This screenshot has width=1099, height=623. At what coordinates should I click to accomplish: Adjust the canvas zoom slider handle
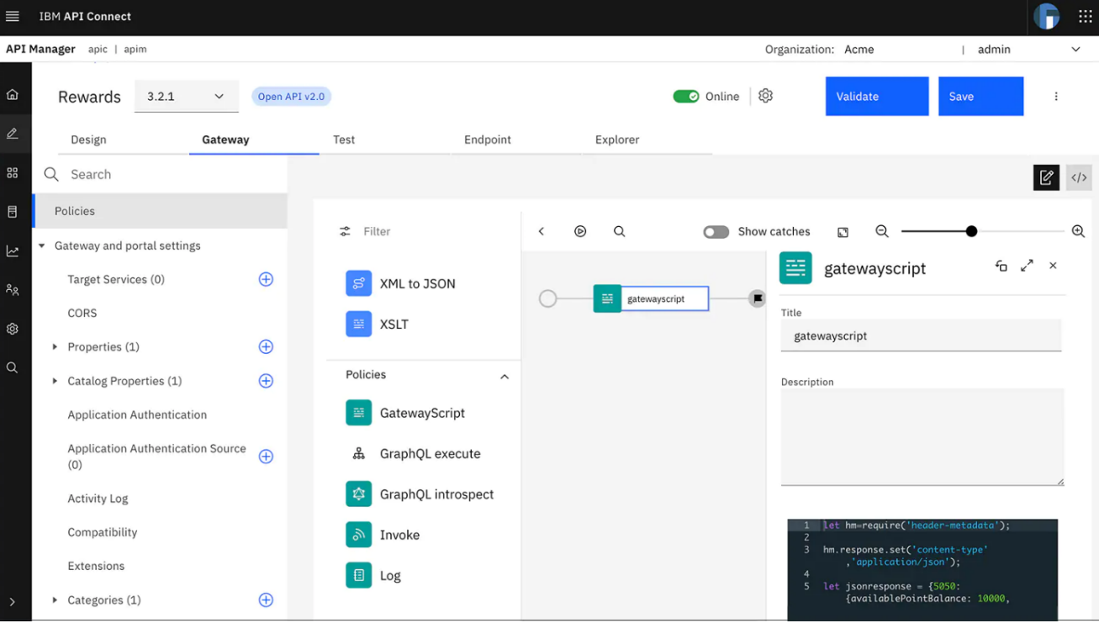click(x=971, y=231)
